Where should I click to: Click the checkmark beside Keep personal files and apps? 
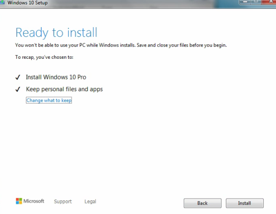18,89
